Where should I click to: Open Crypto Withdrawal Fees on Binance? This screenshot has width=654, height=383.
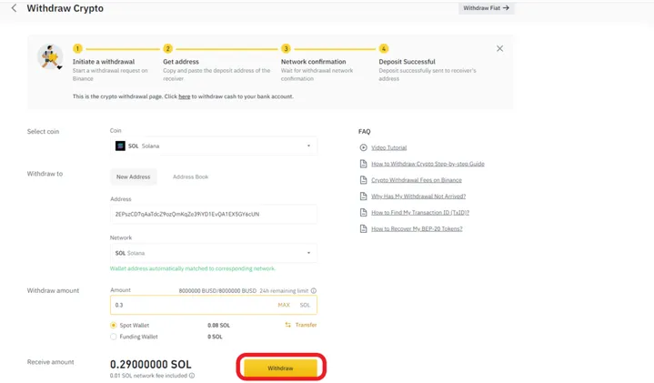click(417, 180)
